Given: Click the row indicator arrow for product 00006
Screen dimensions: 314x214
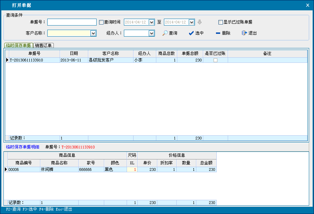Looking at the screenshot, I should click(6, 169).
